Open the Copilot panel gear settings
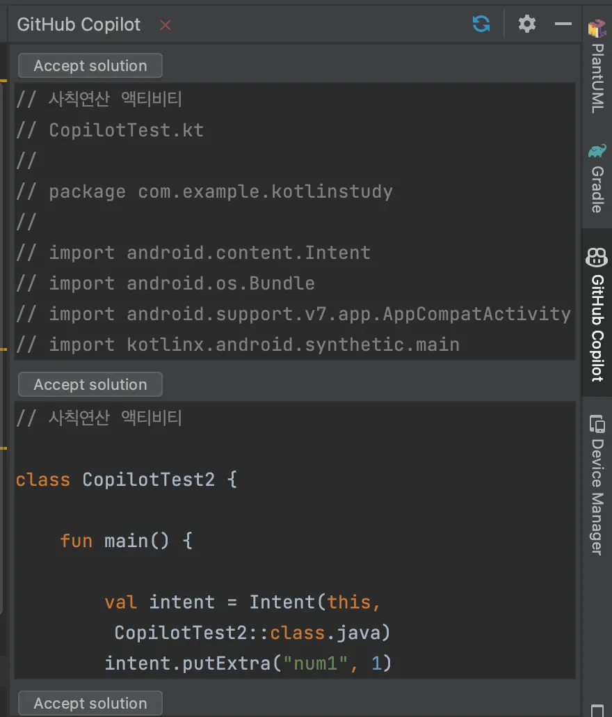Image resolution: width=612 pixels, height=717 pixels. click(526, 24)
